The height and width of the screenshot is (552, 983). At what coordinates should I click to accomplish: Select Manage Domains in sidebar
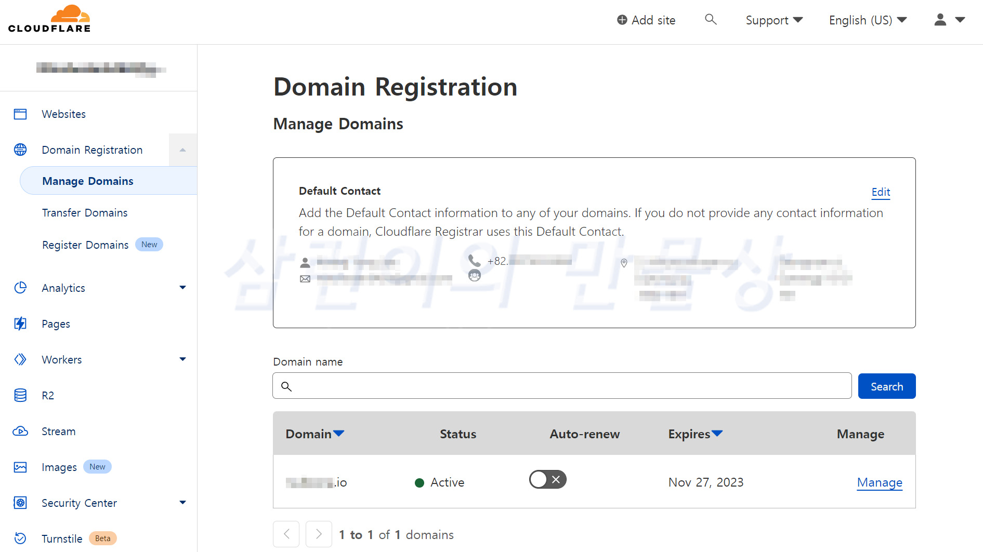108,181
